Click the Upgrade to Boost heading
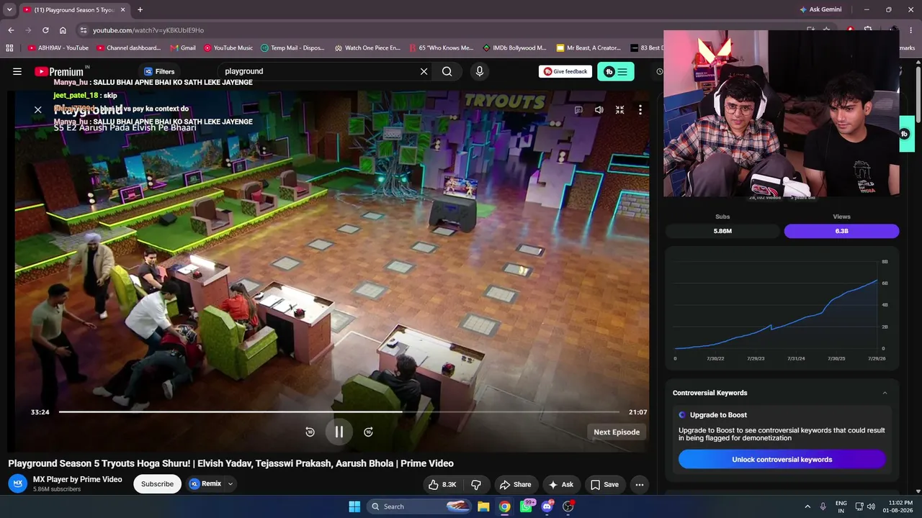Viewport: 922px width, 518px height. 718,415
